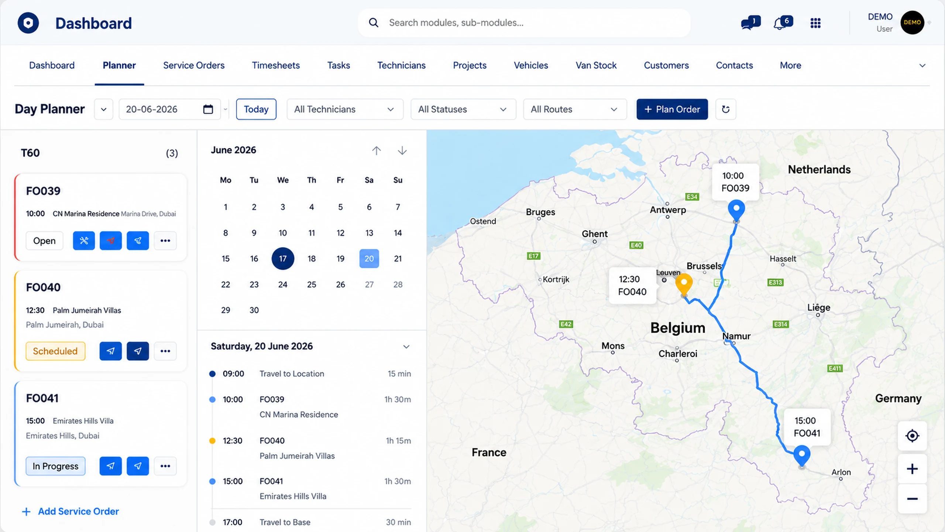Open the apps grid icon

815,23
